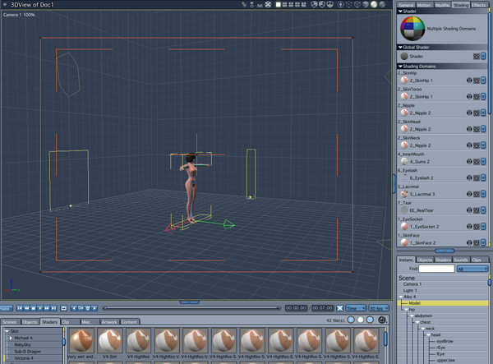Click the Global Shader gray sphere
The width and height of the screenshot is (493, 364).
point(404,56)
